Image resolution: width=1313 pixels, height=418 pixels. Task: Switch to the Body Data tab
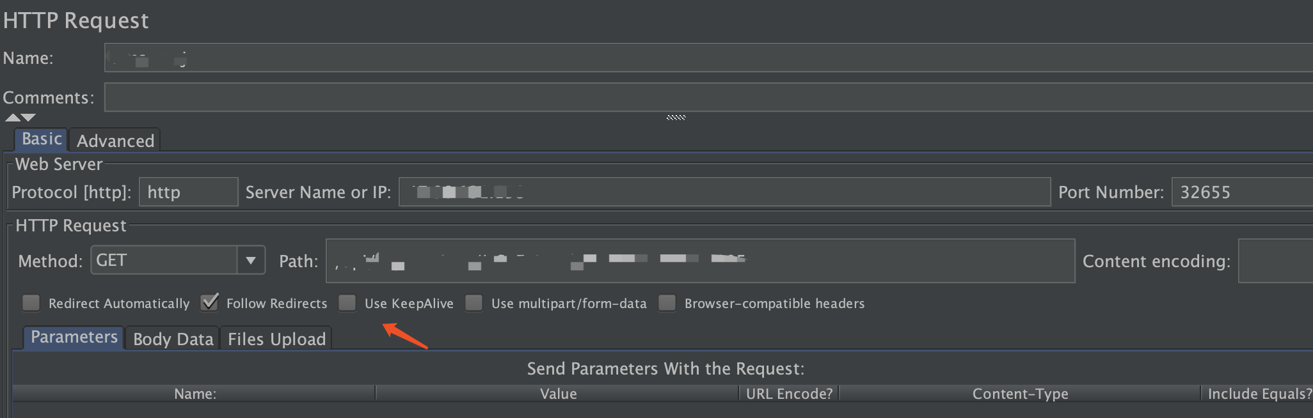click(x=171, y=339)
